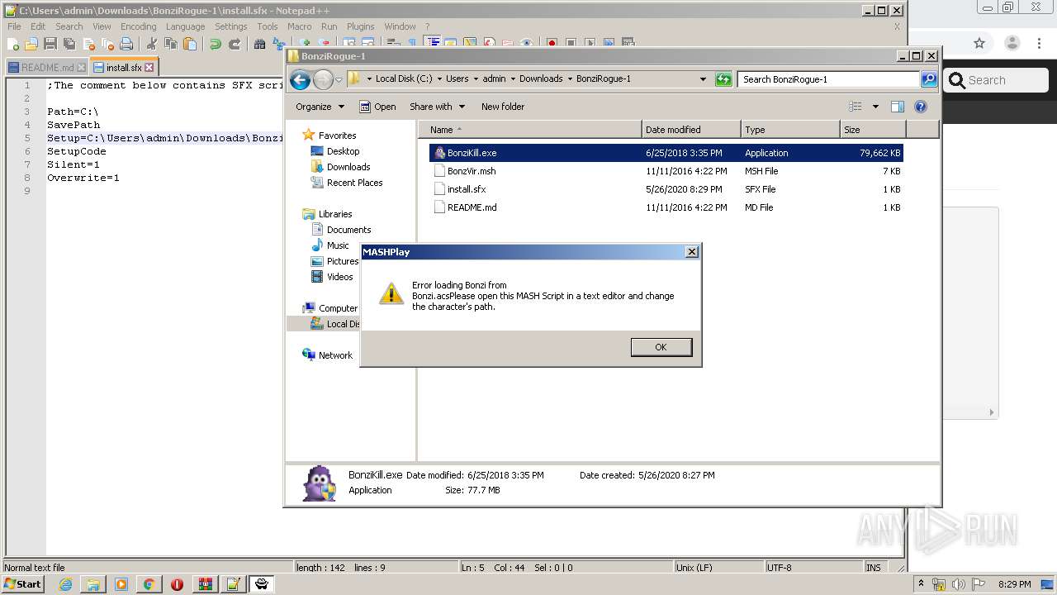1057x595 pixels.
Task: Open the Organize dropdown in Explorer
Action: tap(320, 107)
